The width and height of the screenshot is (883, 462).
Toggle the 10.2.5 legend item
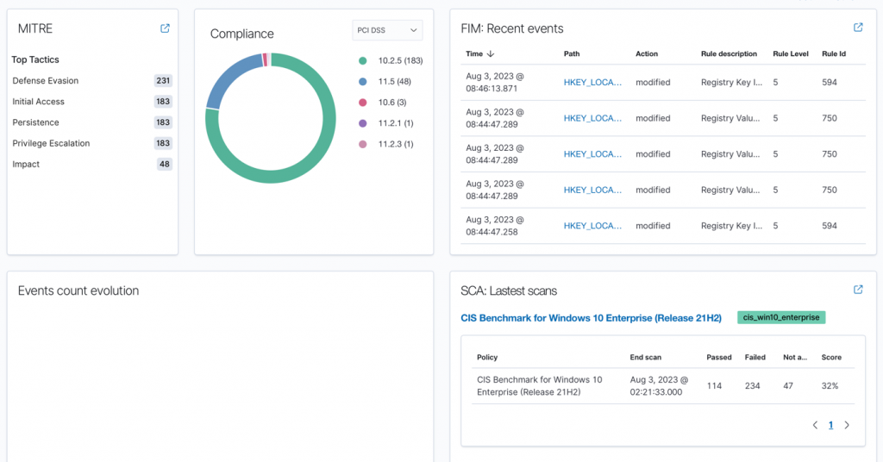point(399,61)
